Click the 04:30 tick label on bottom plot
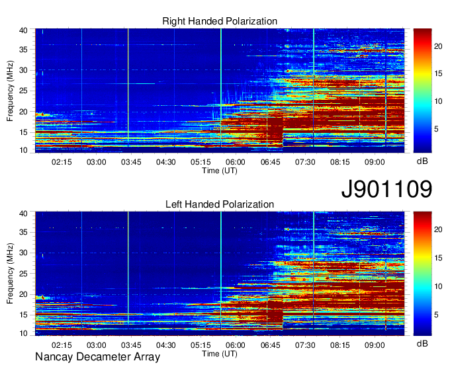This screenshot has width=450, height=365. 166,345
